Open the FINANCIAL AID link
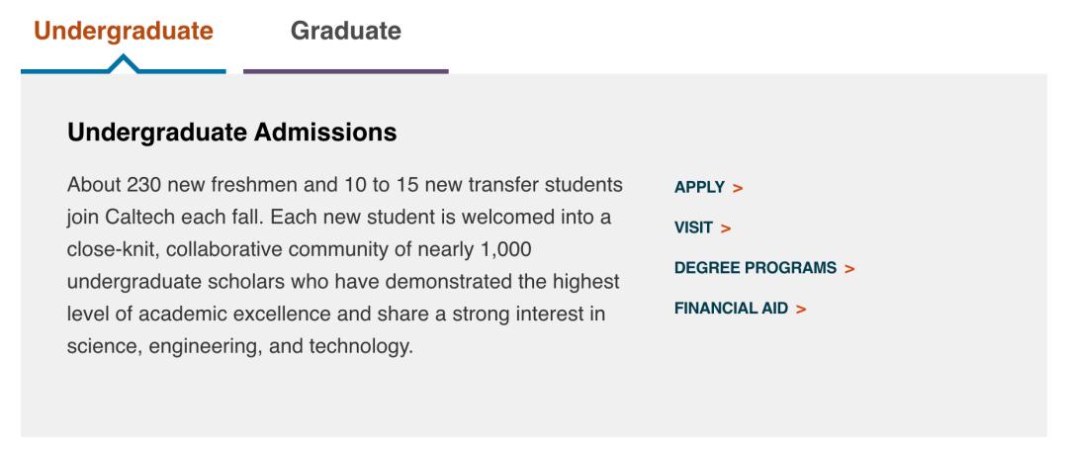1068x452 pixels. click(x=731, y=309)
